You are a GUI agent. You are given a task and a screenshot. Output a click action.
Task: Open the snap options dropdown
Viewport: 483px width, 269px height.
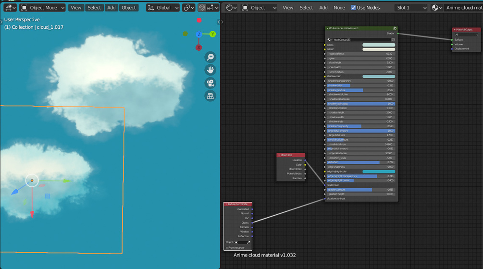click(212, 8)
